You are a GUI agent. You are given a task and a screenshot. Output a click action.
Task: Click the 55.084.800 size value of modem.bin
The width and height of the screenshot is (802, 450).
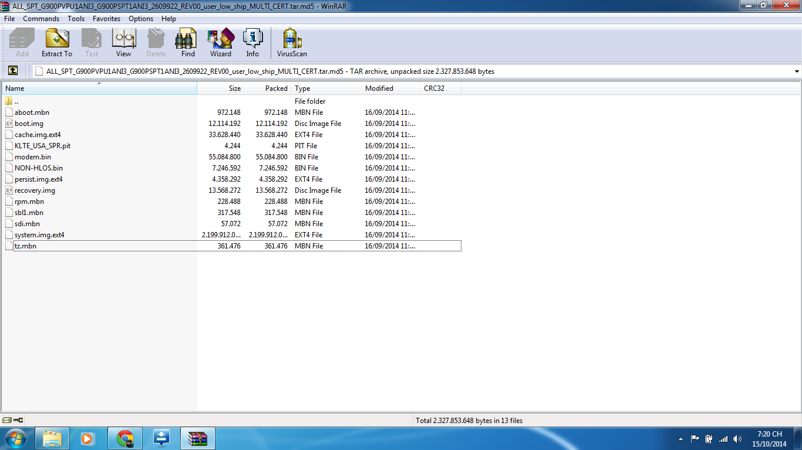tap(224, 157)
